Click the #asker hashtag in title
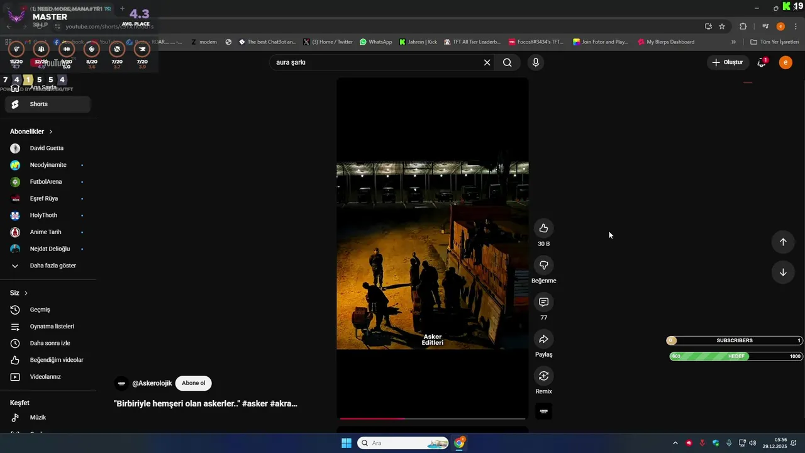 click(x=255, y=404)
